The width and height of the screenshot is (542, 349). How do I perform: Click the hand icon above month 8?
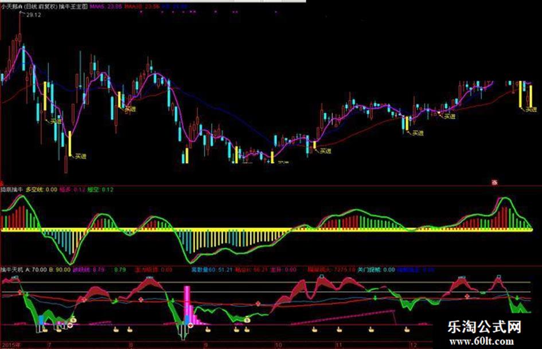click(x=130, y=329)
